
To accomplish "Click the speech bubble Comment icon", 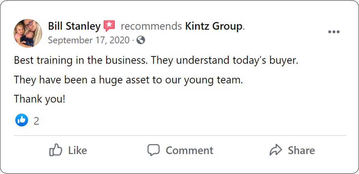I will point(153,150).
